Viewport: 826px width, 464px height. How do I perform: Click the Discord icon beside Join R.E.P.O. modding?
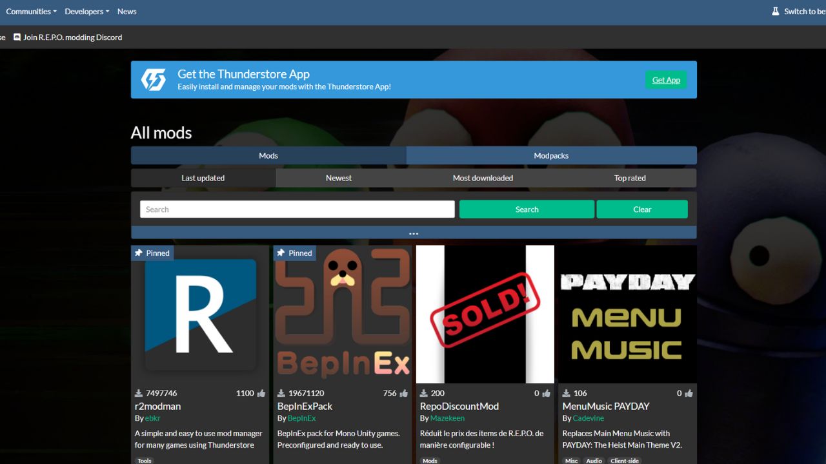(17, 37)
